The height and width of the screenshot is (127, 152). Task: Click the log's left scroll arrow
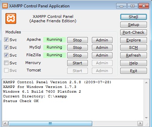5,123
